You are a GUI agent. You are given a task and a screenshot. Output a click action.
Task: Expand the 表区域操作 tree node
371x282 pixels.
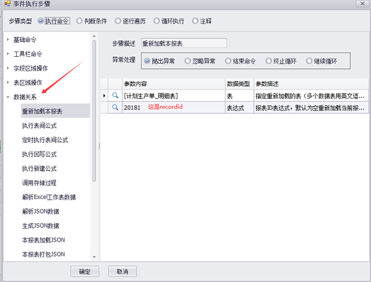click(8, 82)
